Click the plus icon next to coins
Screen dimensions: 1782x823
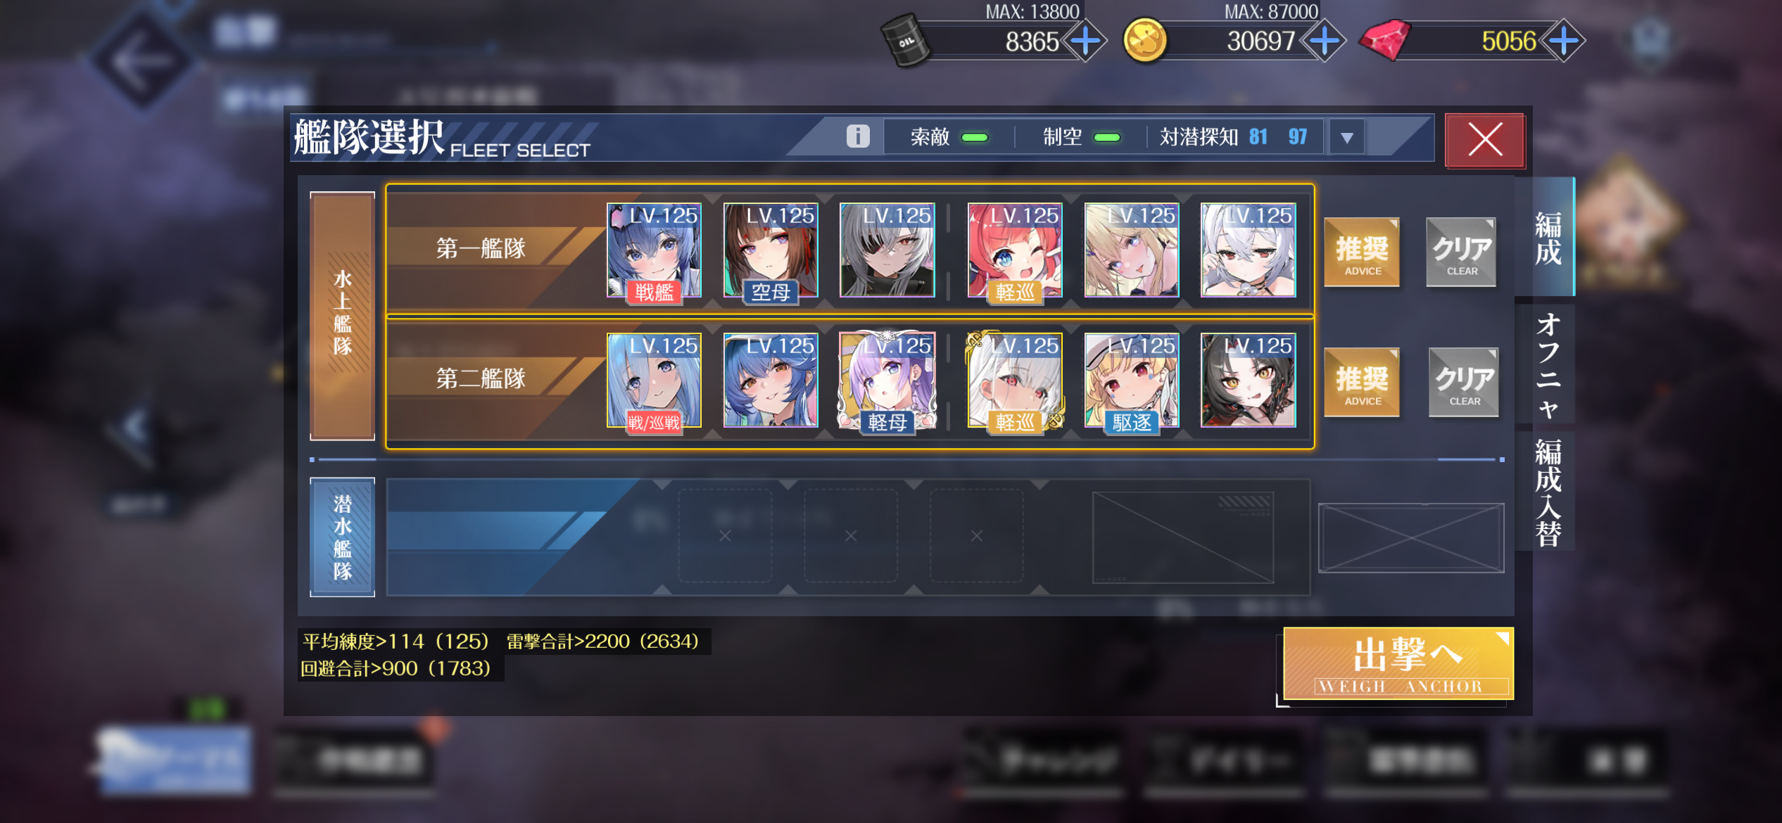pyautogui.click(x=1324, y=41)
